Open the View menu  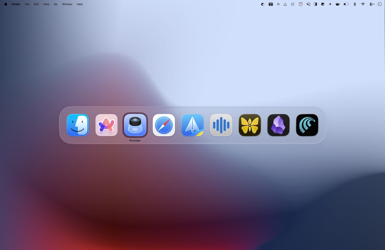46,4
